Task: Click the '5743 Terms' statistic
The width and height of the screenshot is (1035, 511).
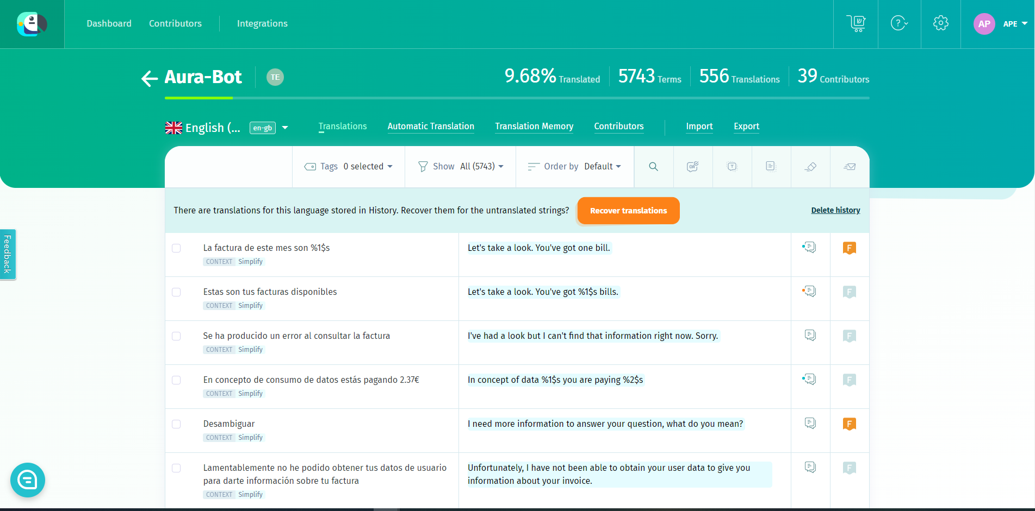Action: 649,77
